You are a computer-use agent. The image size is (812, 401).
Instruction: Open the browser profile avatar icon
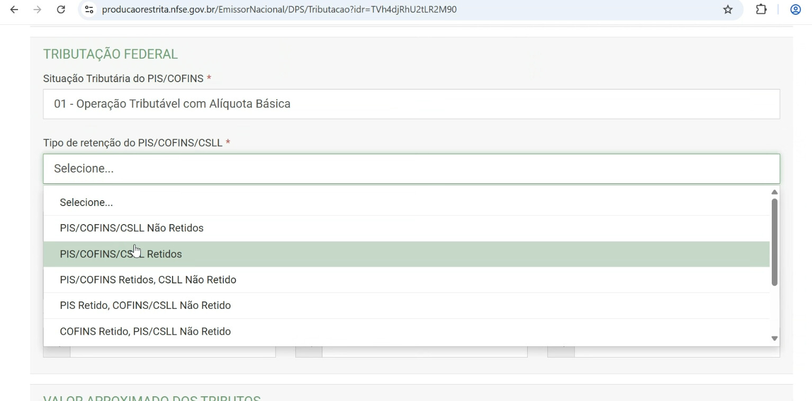(795, 10)
